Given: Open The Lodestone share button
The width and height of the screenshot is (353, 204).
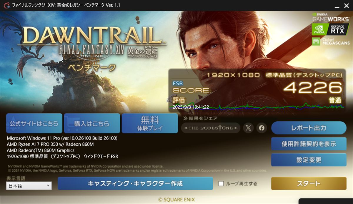Looking at the screenshot, I should [211, 128].
